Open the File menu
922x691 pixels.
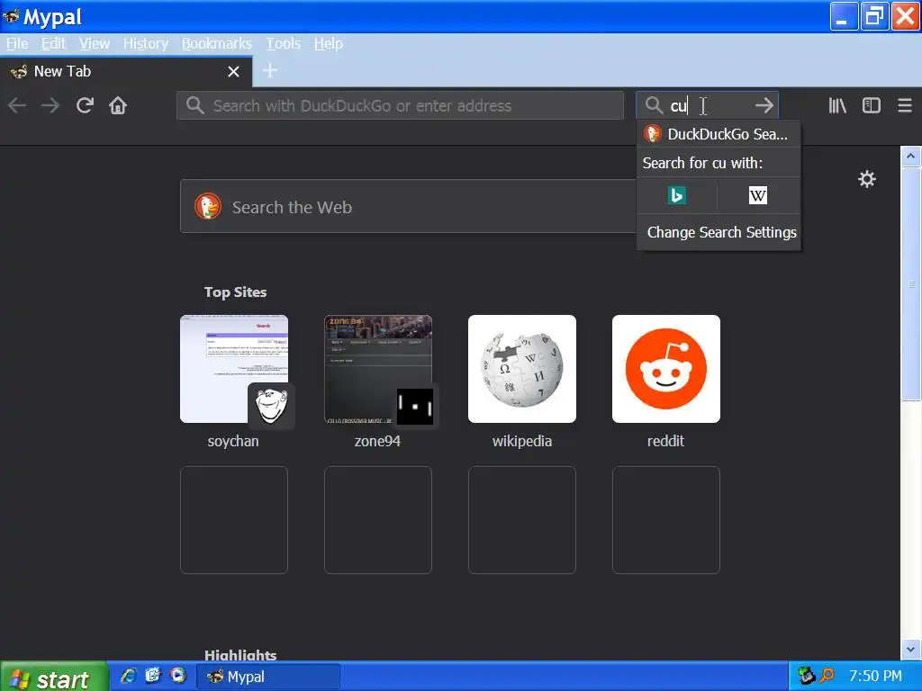pos(17,44)
